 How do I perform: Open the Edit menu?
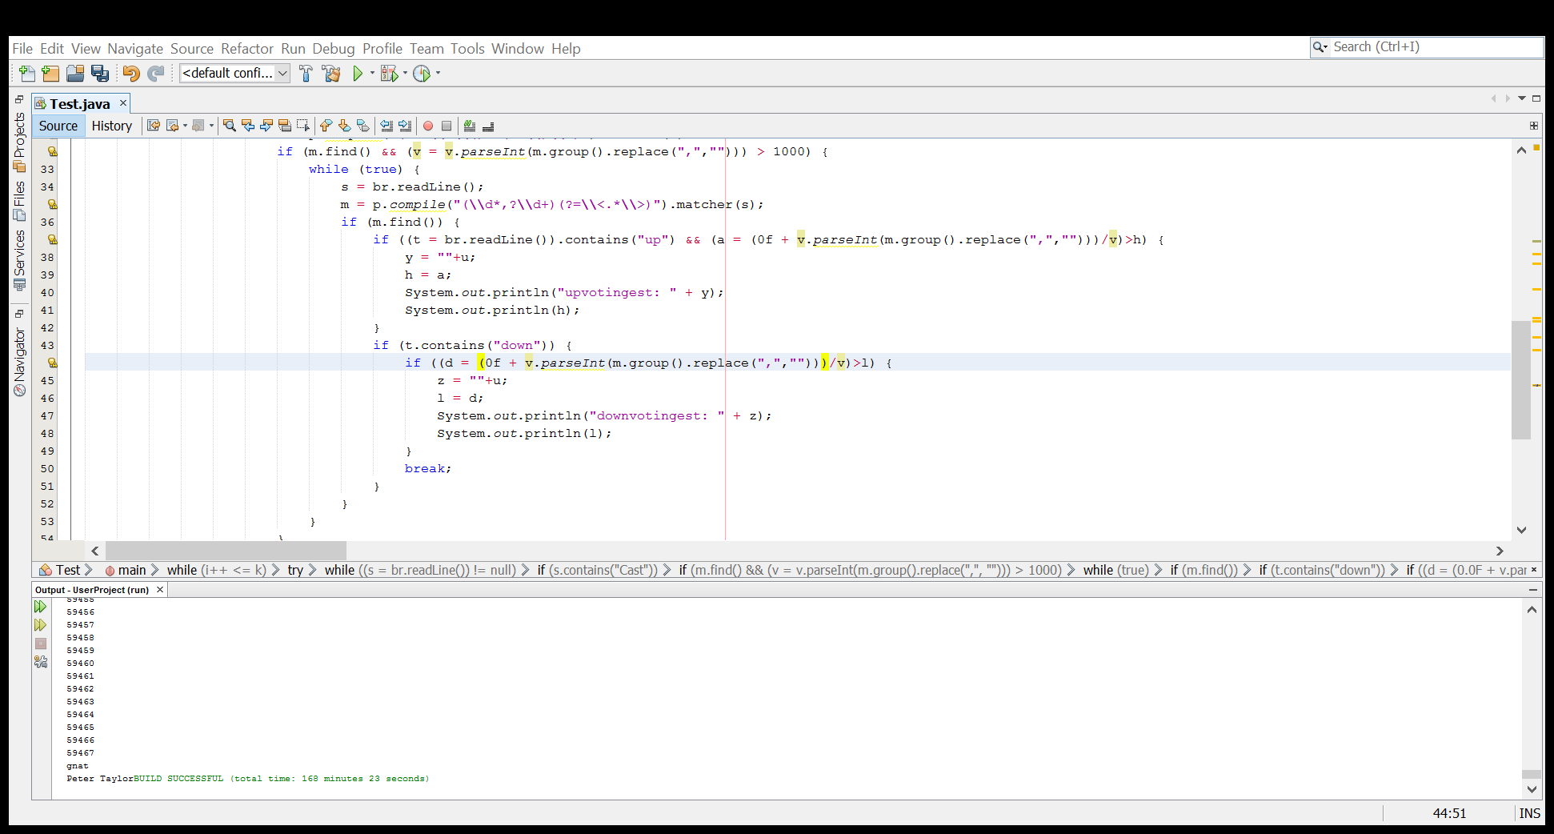click(x=52, y=49)
